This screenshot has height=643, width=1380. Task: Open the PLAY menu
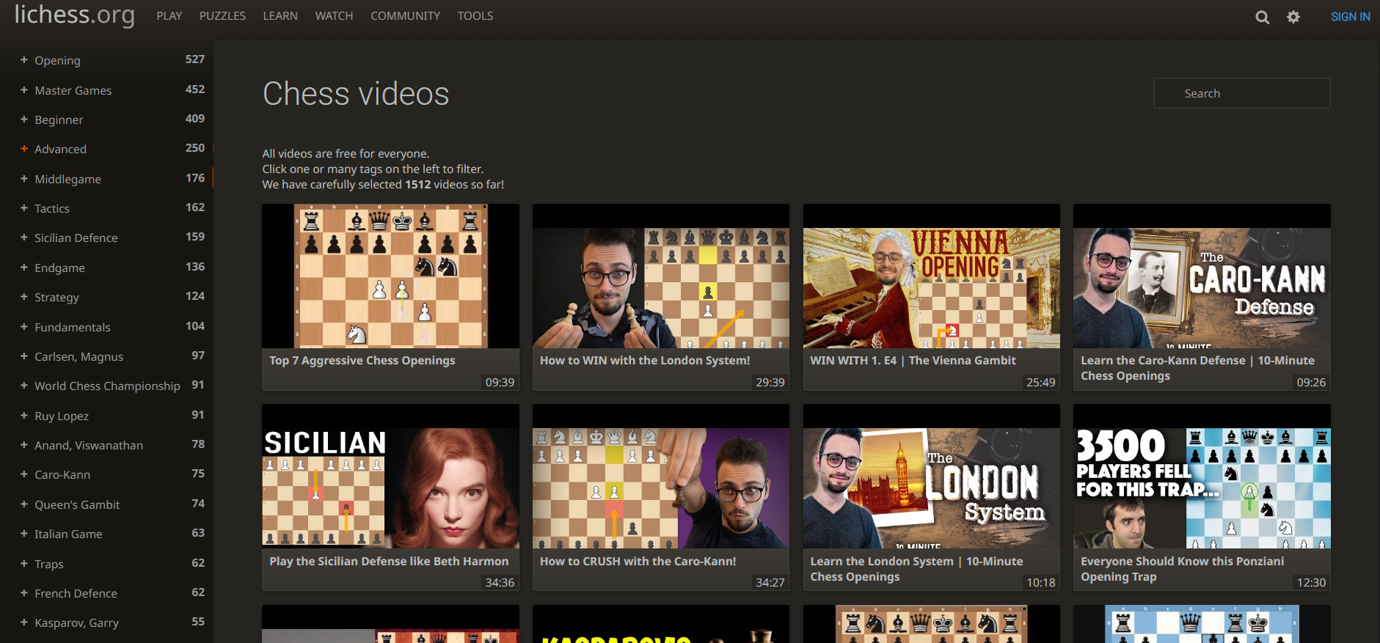(x=169, y=16)
